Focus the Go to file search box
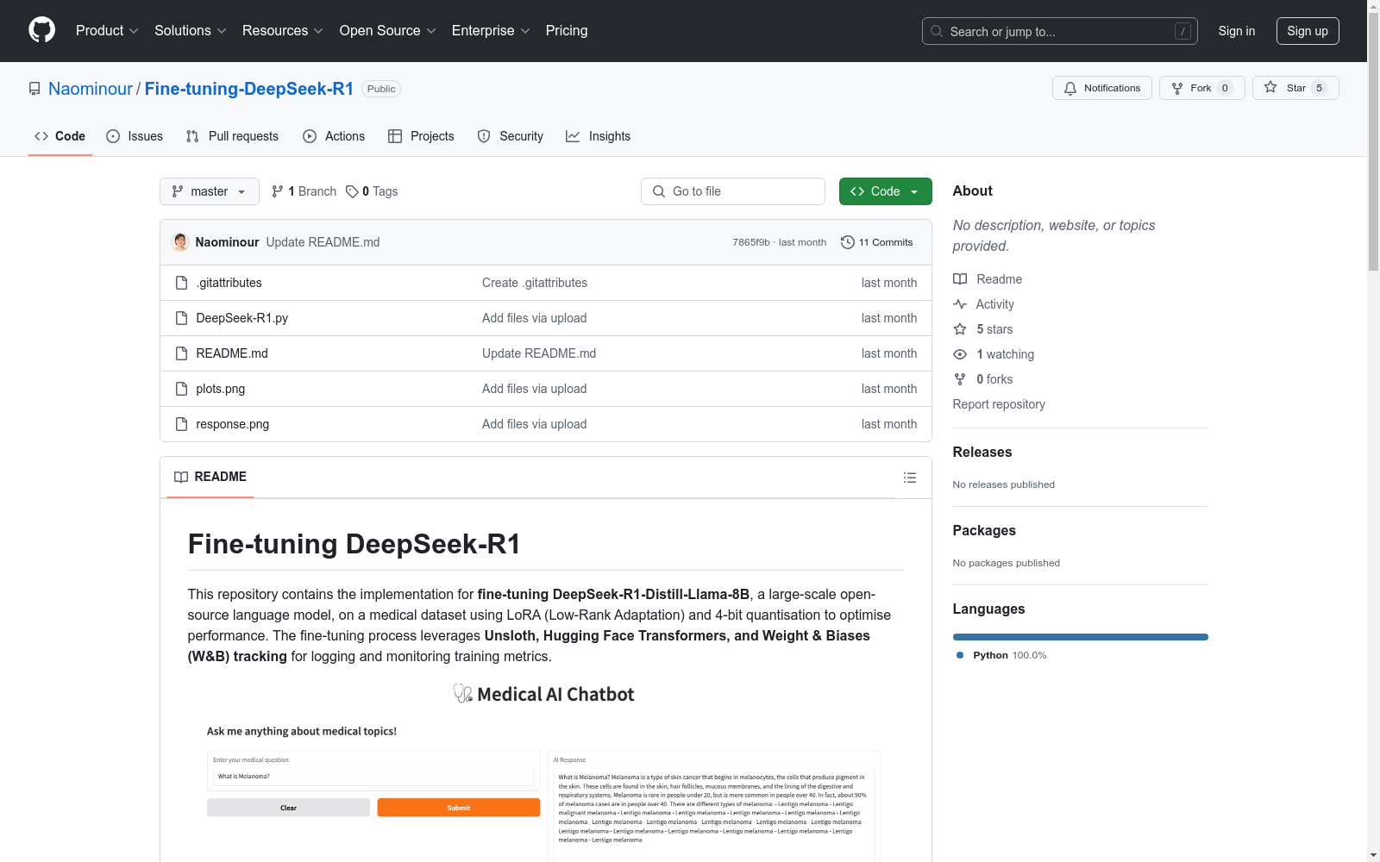1380x862 pixels. point(733,191)
